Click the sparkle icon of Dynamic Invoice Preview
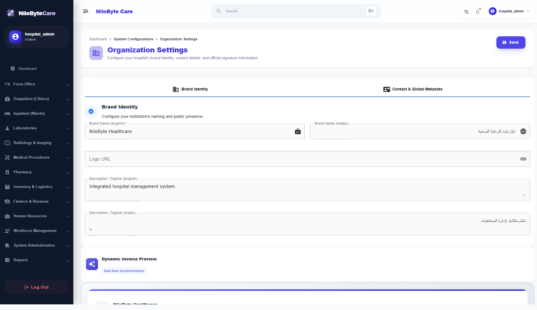 point(92,264)
